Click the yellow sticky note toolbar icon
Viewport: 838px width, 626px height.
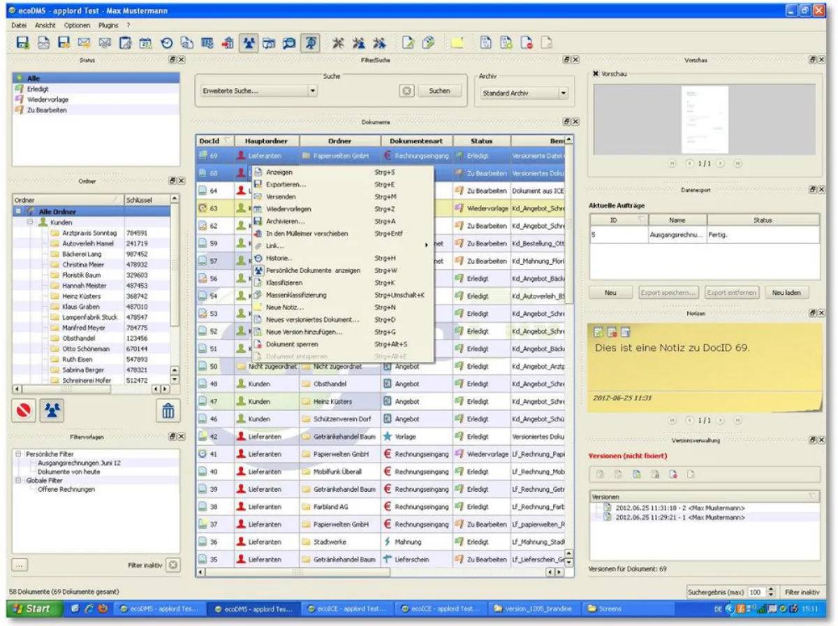tap(457, 43)
